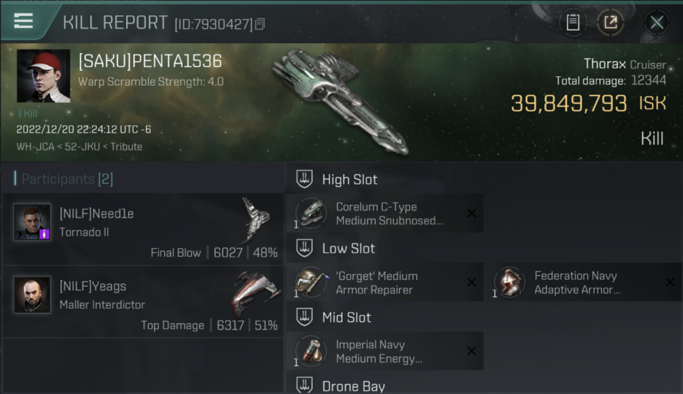Copy the kill report ID icon
683x394 pixels.
coord(261,24)
